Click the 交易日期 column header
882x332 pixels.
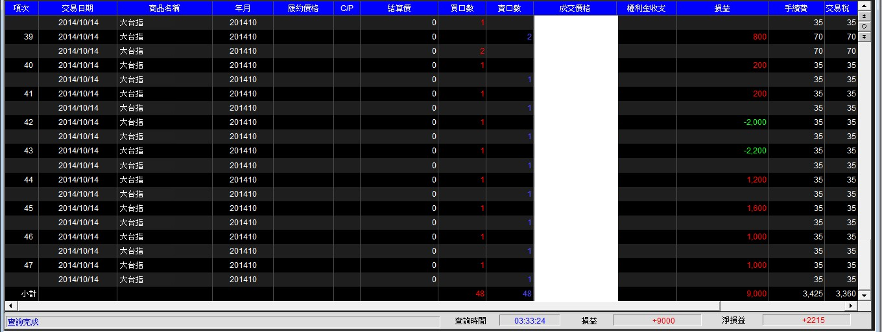(x=78, y=8)
